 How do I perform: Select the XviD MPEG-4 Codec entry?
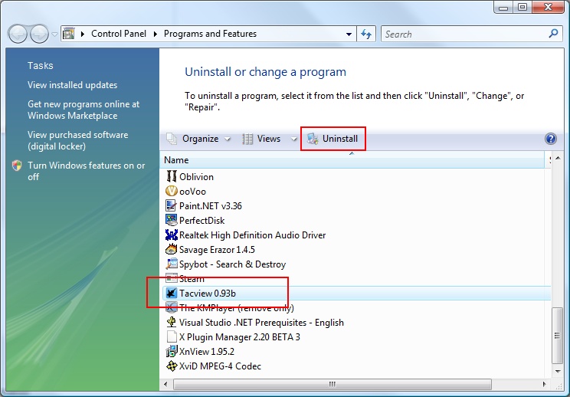[221, 366]
